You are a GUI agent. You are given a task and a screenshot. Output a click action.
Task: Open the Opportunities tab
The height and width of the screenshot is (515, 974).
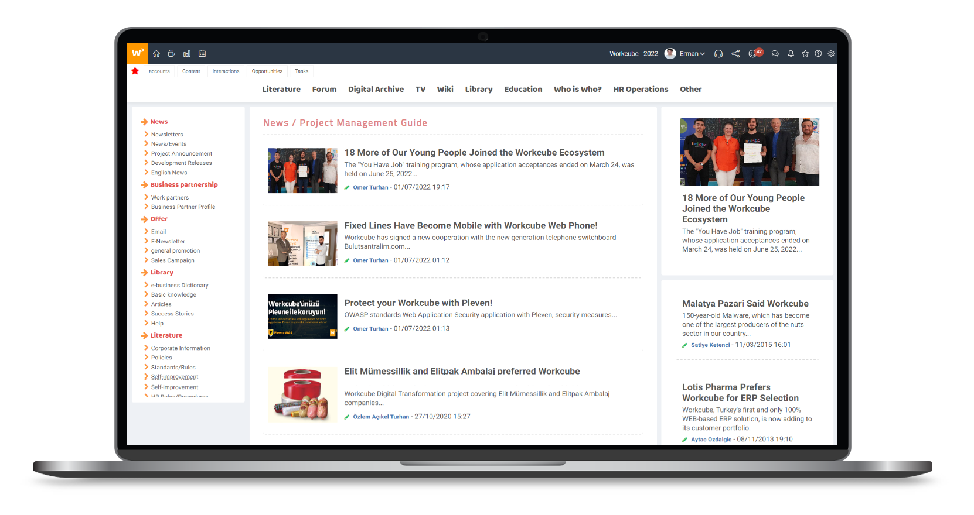[267, 71]
